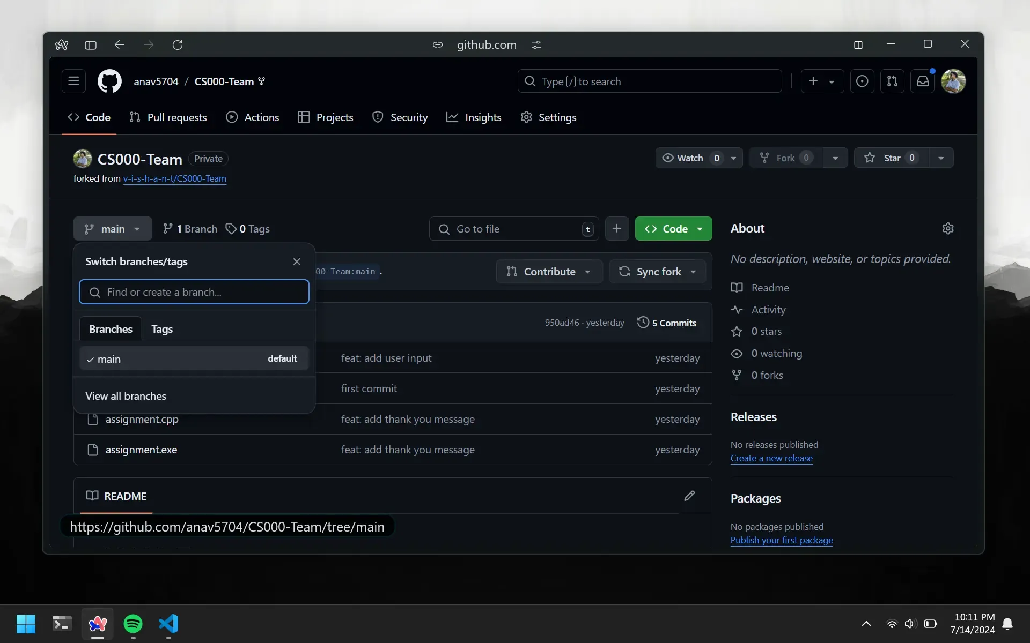Open 0 watching link in sidebar
Viewport: 1030px width, 643px height.
pos(767,353)
